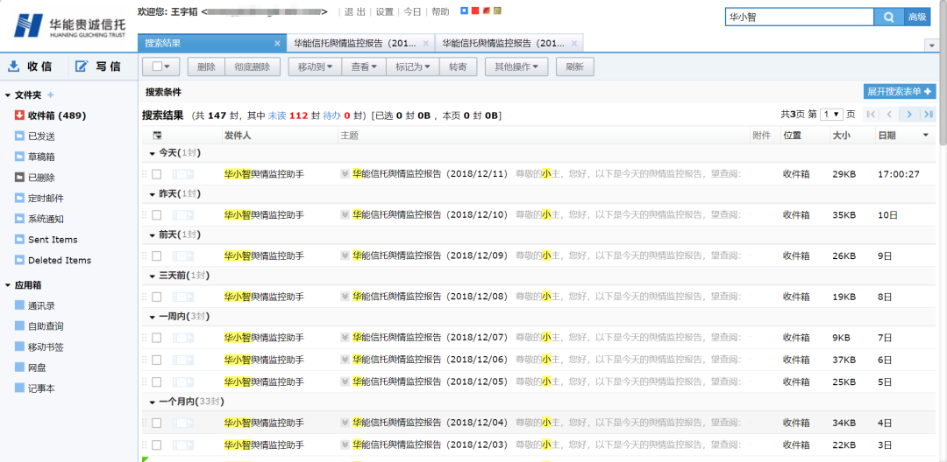Tick checkbox for the 2018/12/11 report mail
The width and height of the screenshot is (947, 462).
point(156,174)
